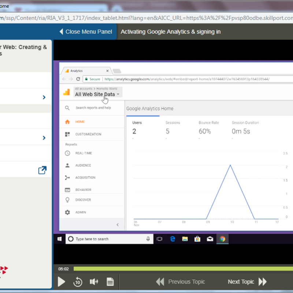Go to Next Topic
The width and height of the screenshot is (293, 293).
[x=247, y=282]
